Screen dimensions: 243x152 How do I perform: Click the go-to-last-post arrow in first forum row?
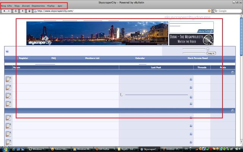click(191, 79)
